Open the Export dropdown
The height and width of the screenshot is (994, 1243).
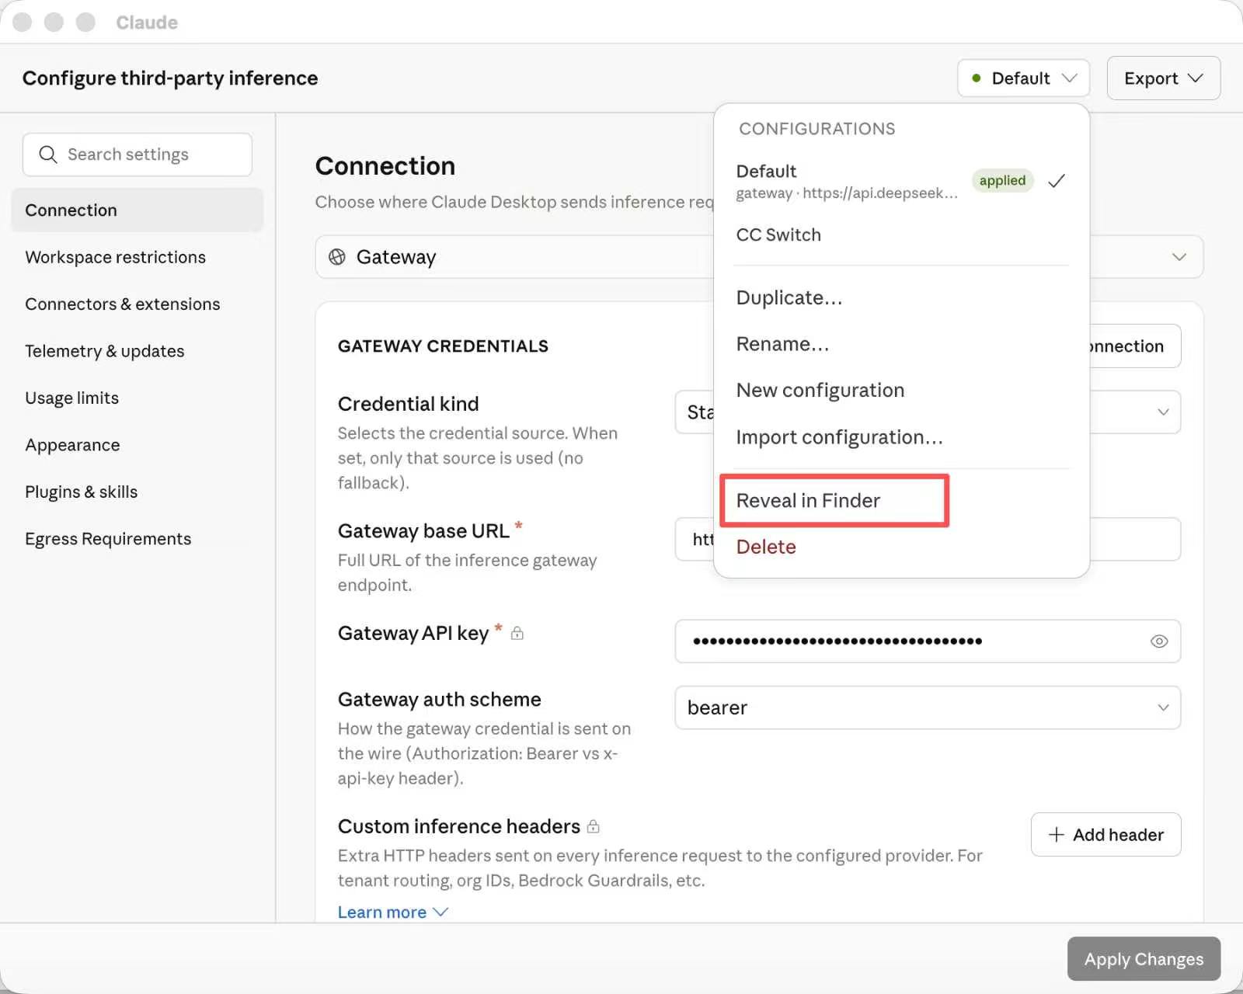[1163, 78]
